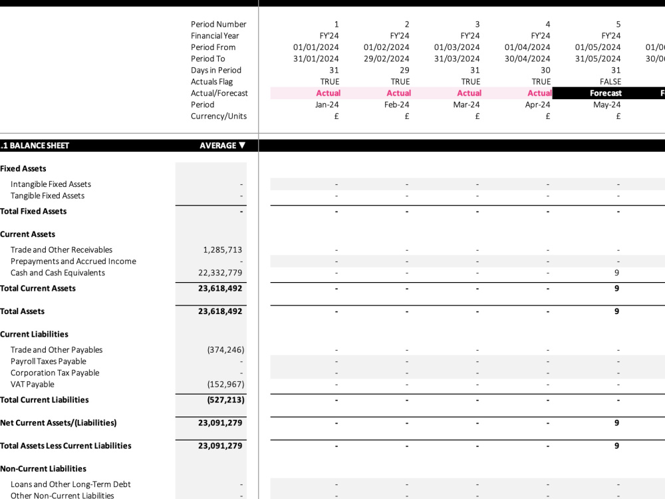Select the Current Assets heading
The height and width of the screenshot is (499, 665).
[27, 235]
